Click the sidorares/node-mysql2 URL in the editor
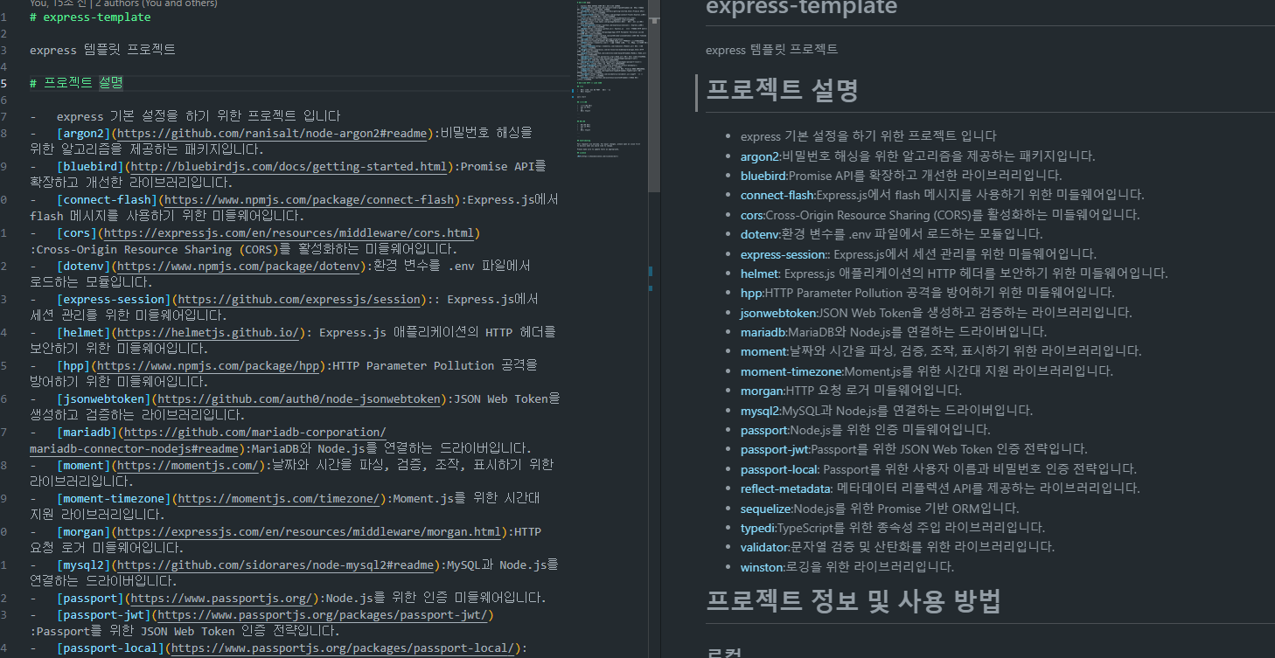The image size is (1275, 658). 275,564
